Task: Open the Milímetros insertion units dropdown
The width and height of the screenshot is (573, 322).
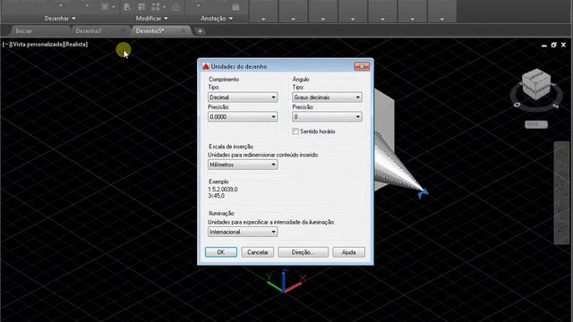Action: pos(243,165)
